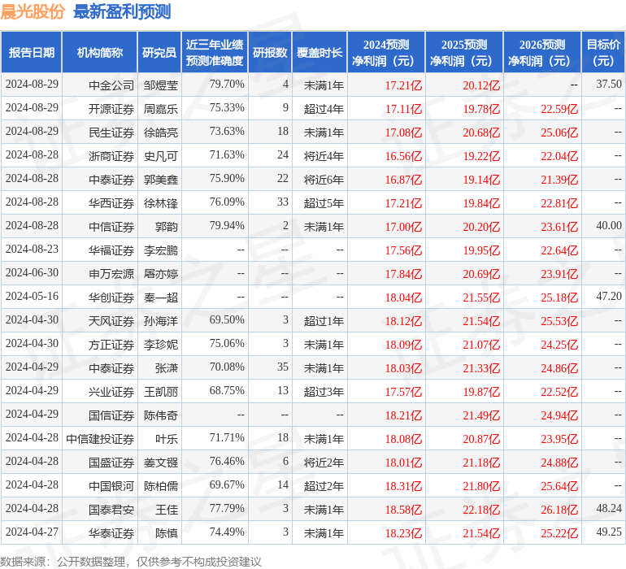This screenshot has height=569, width=626.
Task: Click analyst name 徐皓亮
Action: pyautogui.click(x=160, y=132)
